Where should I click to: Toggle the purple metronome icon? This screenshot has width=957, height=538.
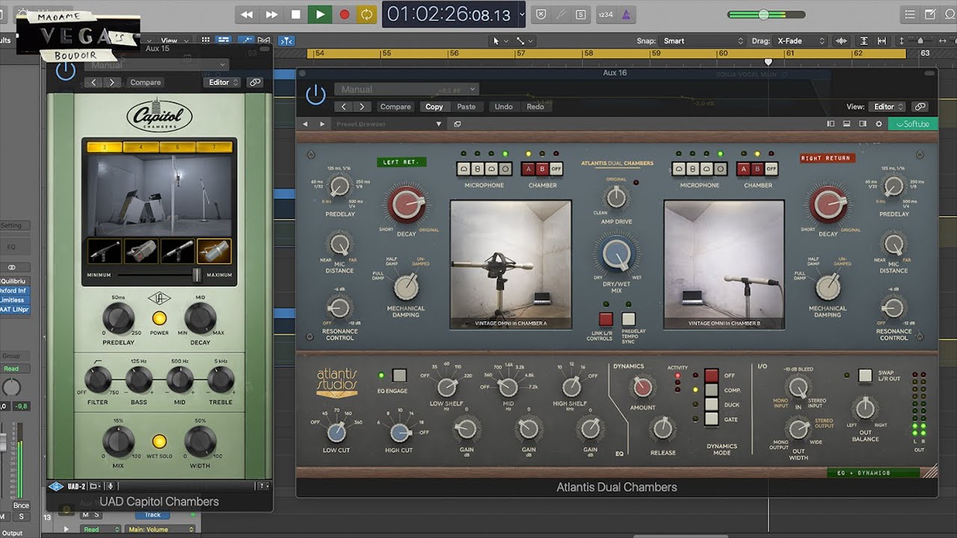click(627, 14)
